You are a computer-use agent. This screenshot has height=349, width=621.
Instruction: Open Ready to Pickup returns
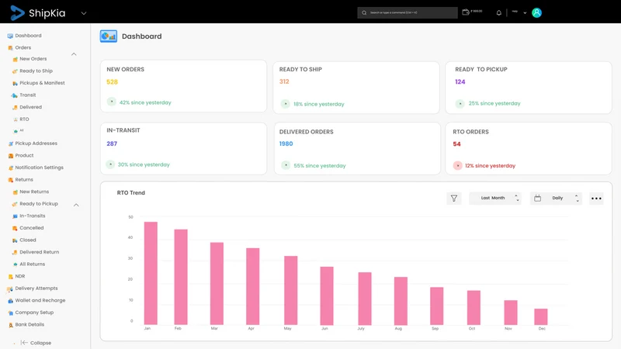(39, 204)
